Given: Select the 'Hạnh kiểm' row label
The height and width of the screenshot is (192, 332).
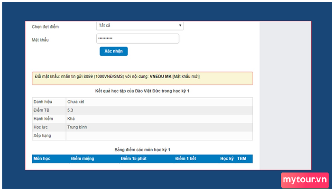Looking at the screenshot, I should point(43,119).
